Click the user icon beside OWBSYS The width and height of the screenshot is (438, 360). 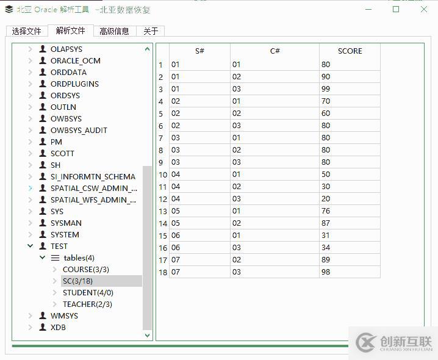coord(43,118)
